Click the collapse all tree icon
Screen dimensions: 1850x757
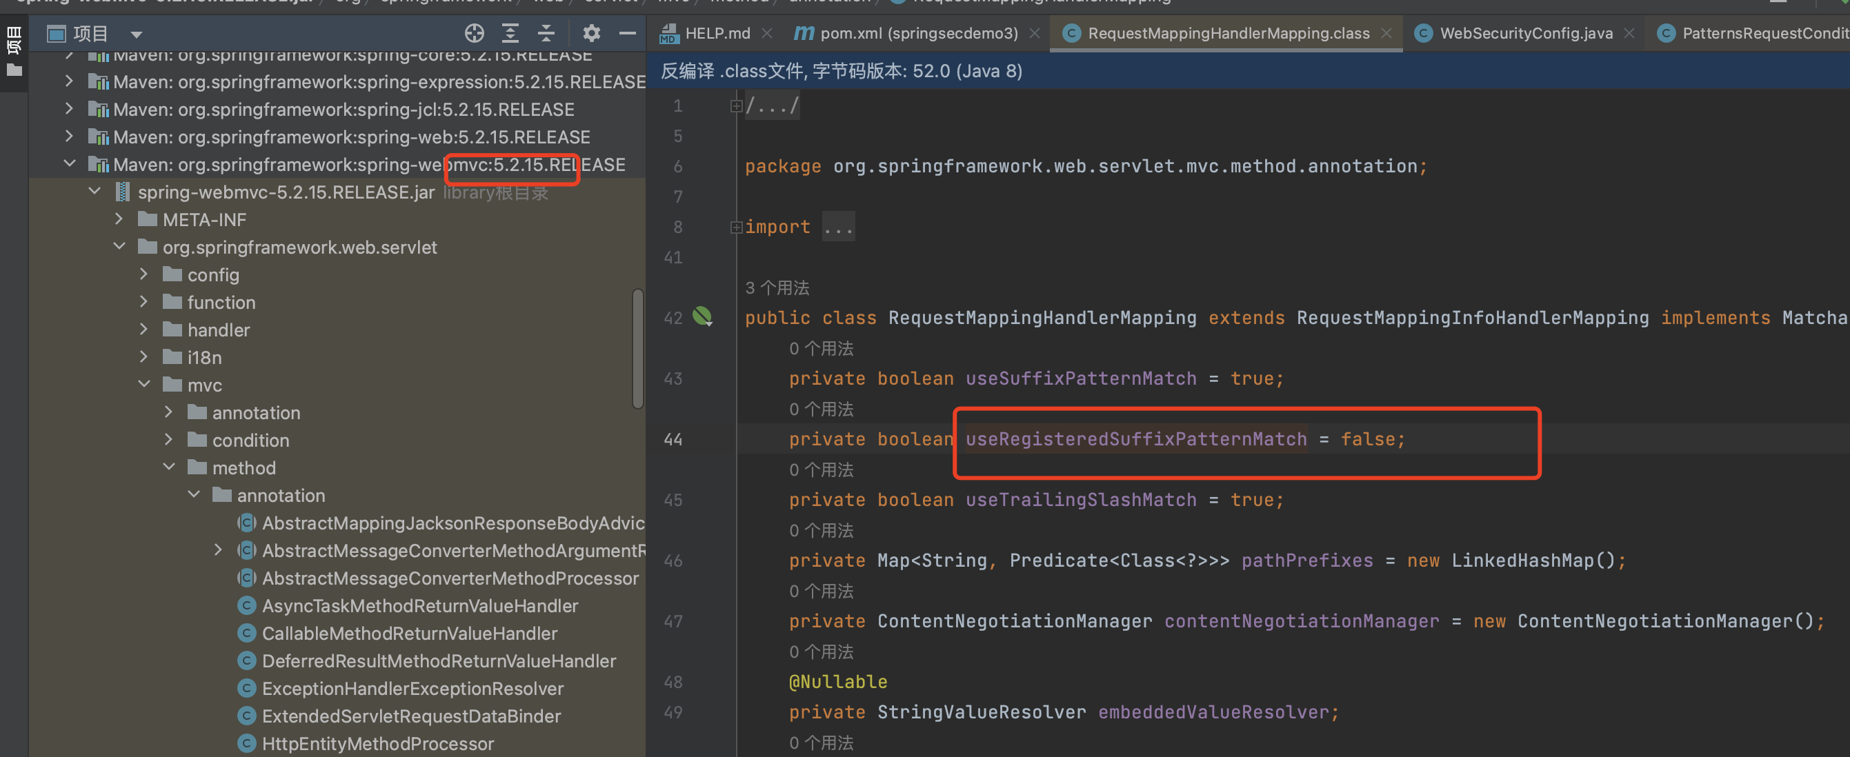[x=546, y=33]
